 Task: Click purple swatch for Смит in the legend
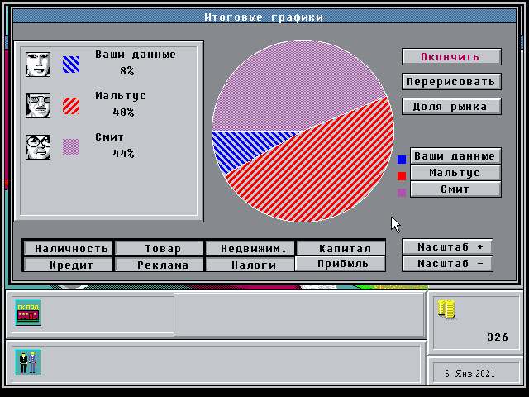pos(71,147)
